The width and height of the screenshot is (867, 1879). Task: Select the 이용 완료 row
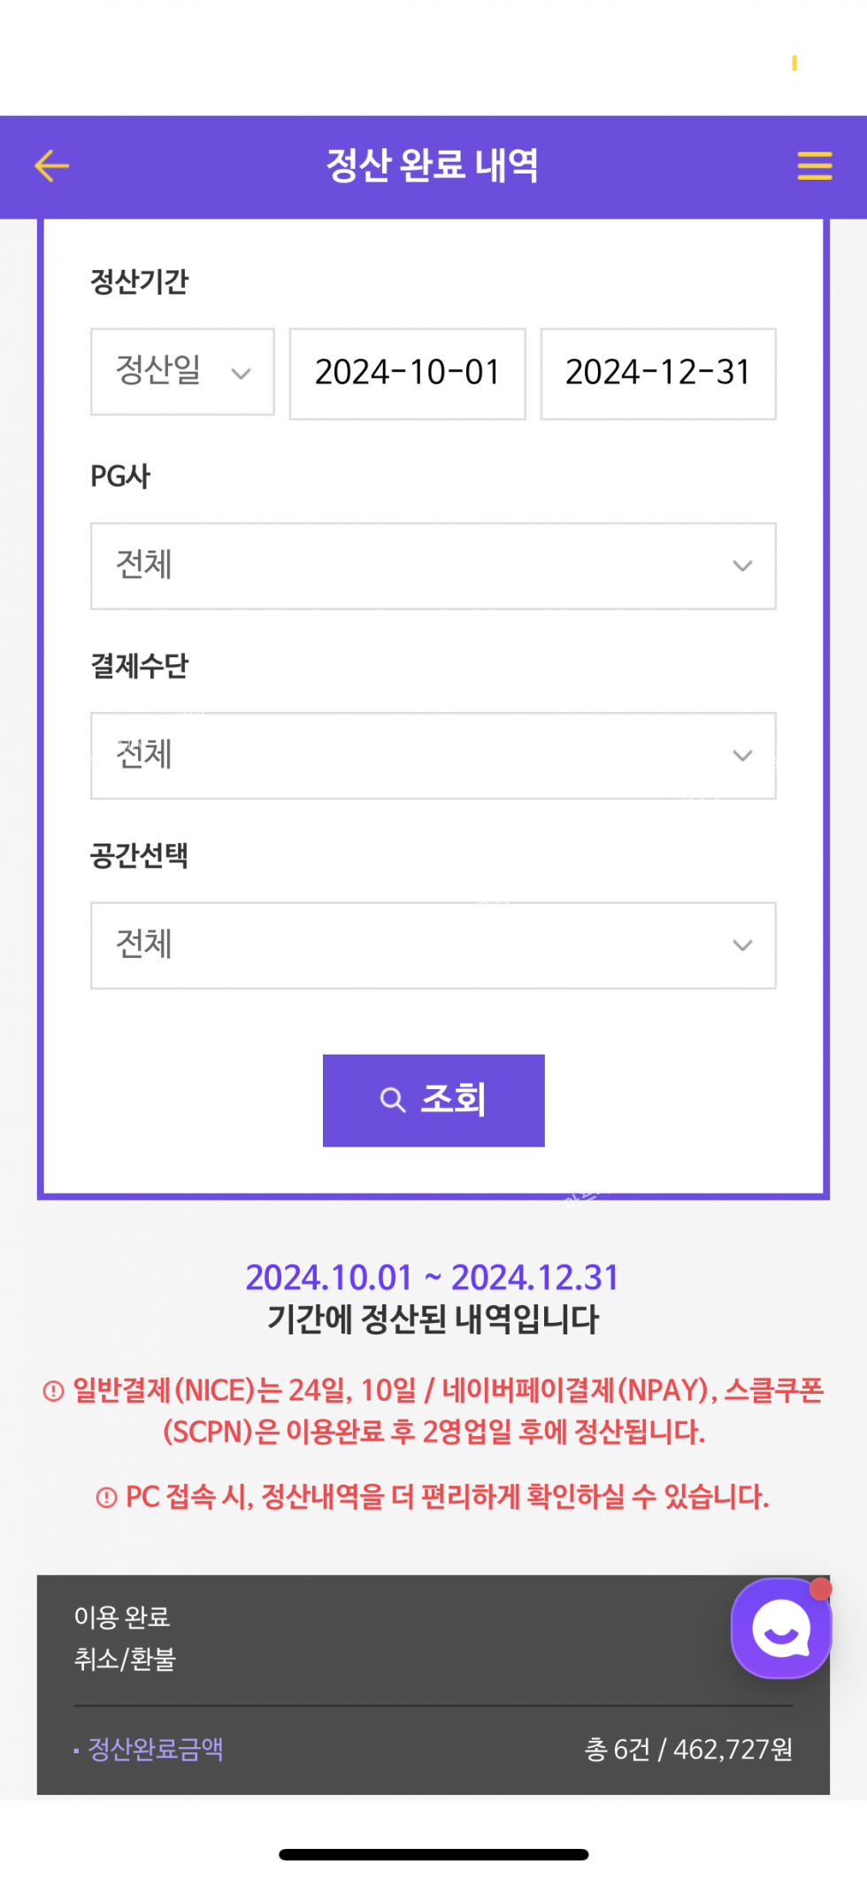tap(122, 1617)
